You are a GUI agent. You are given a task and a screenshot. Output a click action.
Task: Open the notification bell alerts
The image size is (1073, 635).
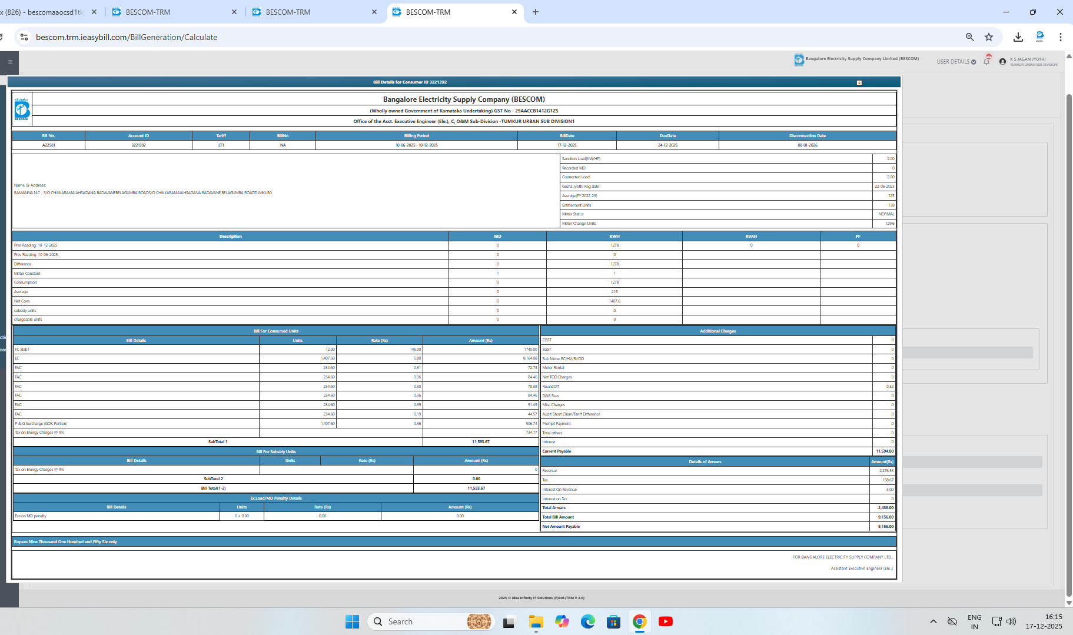pyautogui.click(x=987, y=61)
